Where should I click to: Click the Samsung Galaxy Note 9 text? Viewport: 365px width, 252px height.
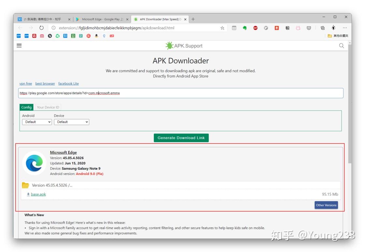click(x=81, y=168)
